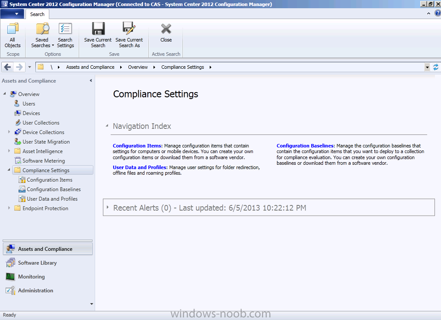Minimize the ribbon with the up caret

point(428,13)
